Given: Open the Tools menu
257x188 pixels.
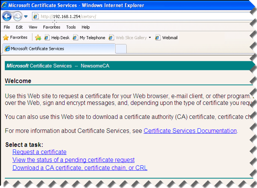Looking at the screenshot, I should point(71,27).
